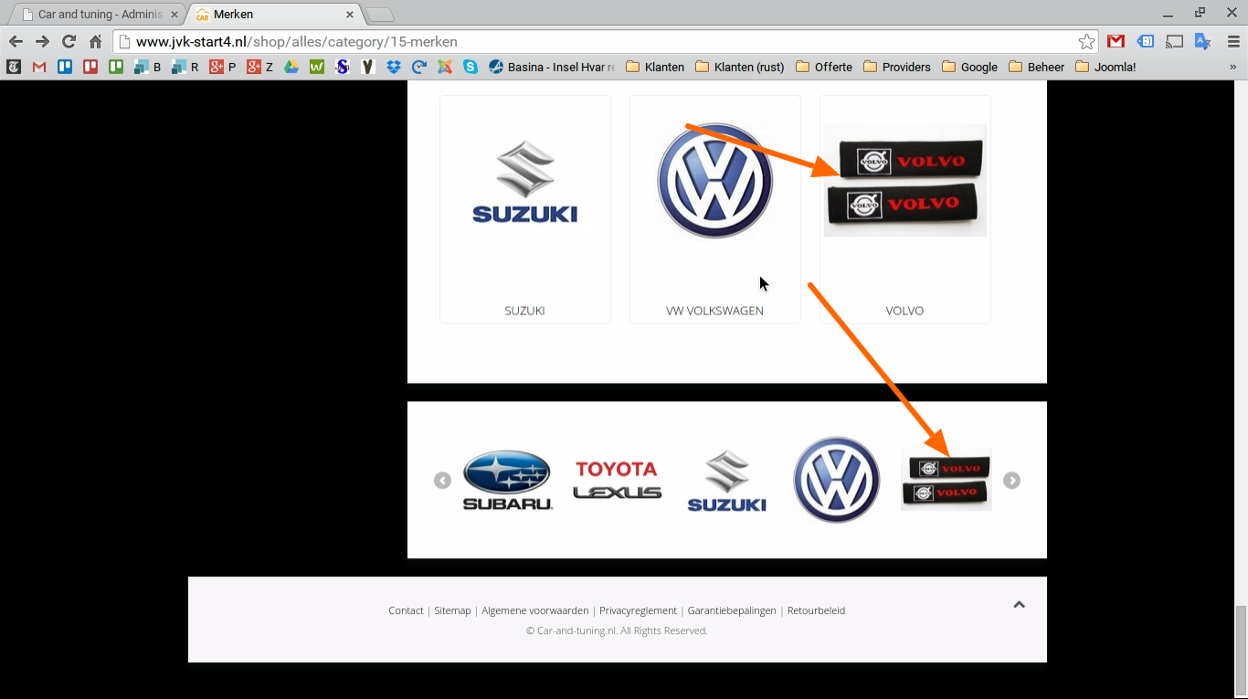
Task: Open the Retourbeleid footer link
Action: 816,610
